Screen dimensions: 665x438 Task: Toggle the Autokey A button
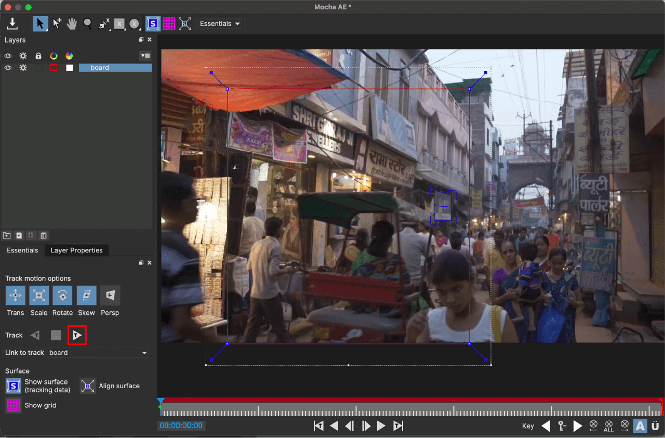click(x=640, y=426)
